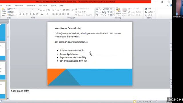
Task: Decrease list indent level
Action: point(64,10)
